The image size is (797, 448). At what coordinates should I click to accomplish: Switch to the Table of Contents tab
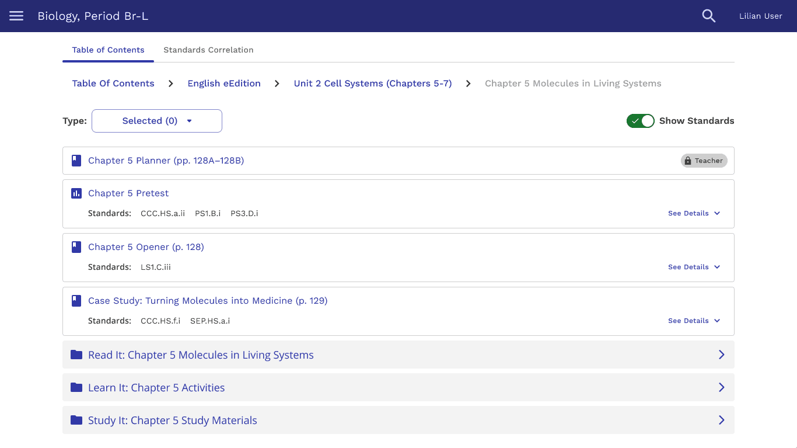[x=108, y=50]
